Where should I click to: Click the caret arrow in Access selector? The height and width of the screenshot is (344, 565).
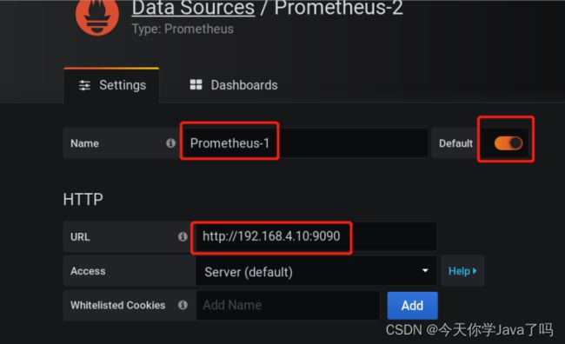pos(425,270)
